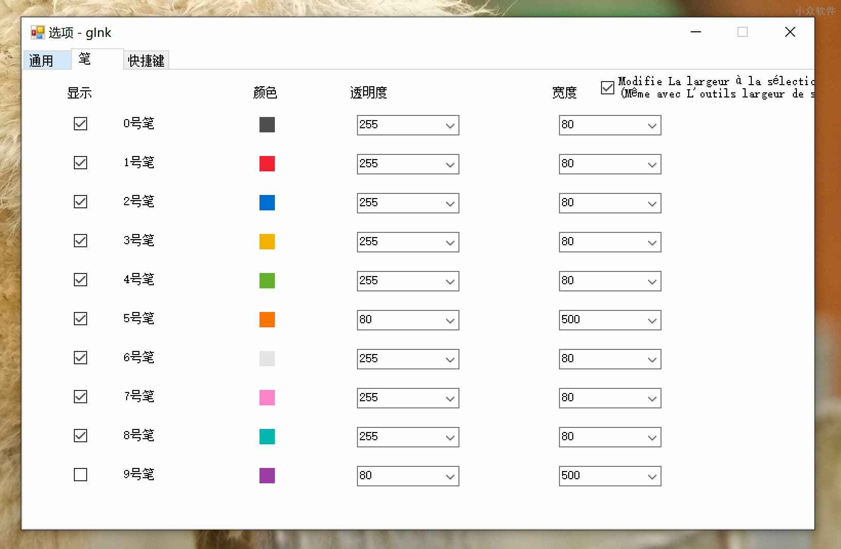Image resolution: width=841 pixels, height=549 pixels.
Task: Open the width dropdown showing 500 for 9号笔
Action: (651, 476)
